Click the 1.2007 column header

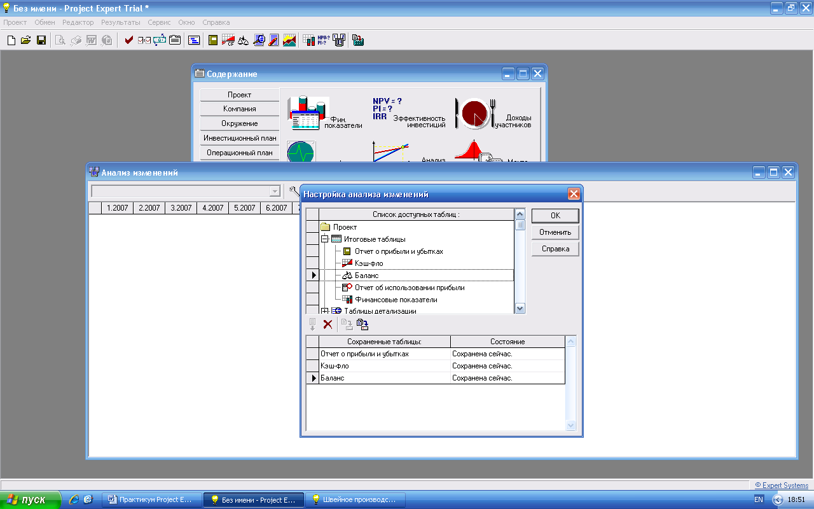pos(118,208)
